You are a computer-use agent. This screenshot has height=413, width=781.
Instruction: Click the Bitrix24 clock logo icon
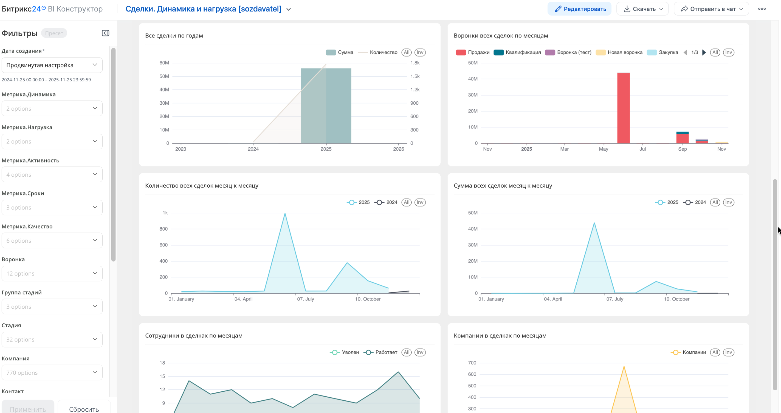(x=44, y=8)
